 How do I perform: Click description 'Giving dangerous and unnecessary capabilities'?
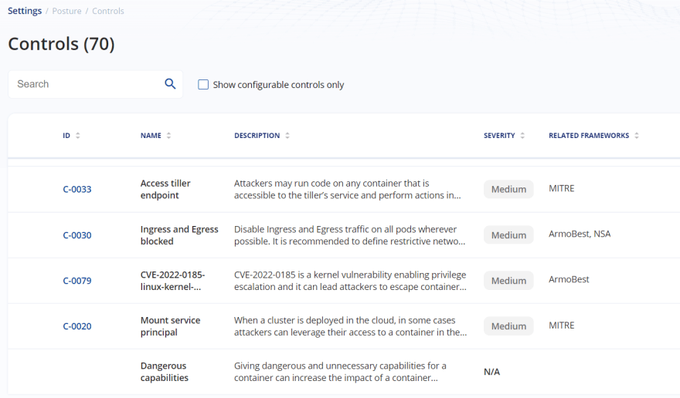point(340,372)
